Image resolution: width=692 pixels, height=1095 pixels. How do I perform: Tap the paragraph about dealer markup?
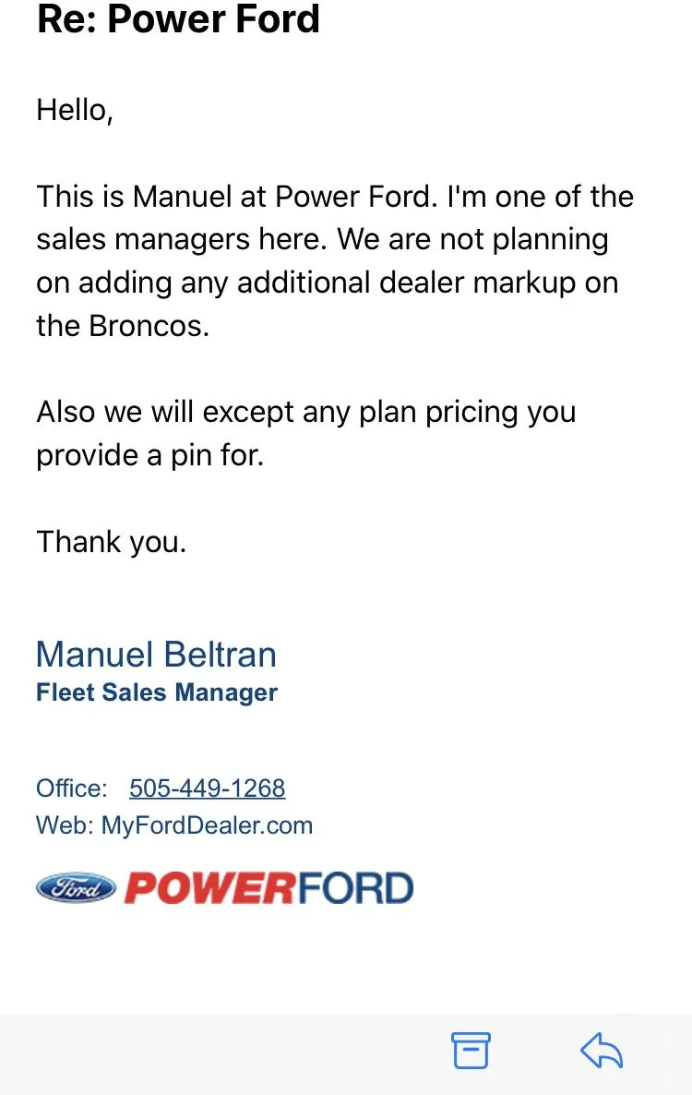(x=335, y=260)
